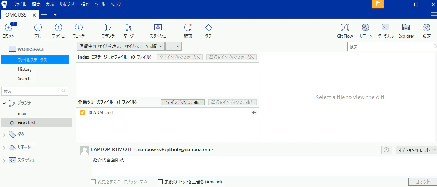Click 全てインデックスに追加 button

pos(182,102)
